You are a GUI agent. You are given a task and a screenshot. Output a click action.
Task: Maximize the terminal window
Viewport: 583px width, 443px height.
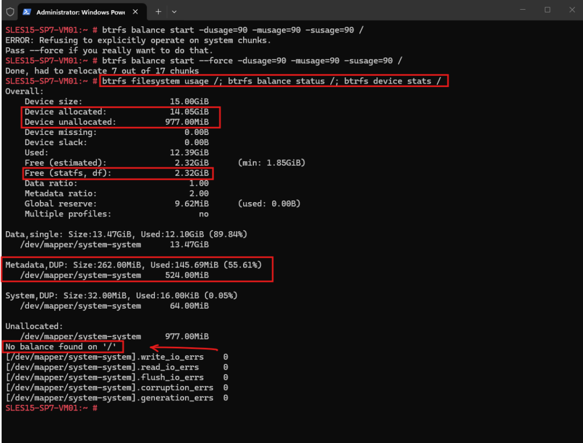tap(547, 10)
